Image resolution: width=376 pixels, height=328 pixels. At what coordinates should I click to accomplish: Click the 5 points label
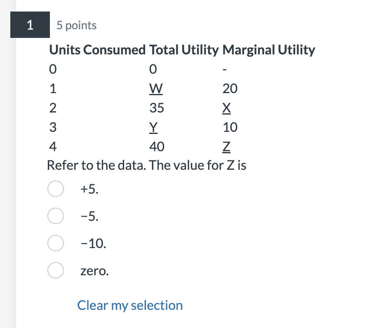(x=76, y=25)
